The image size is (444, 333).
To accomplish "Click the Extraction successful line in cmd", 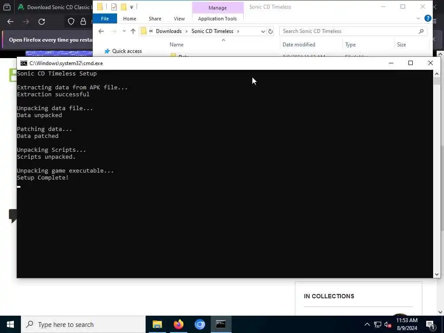I will [x=53, y=94].
